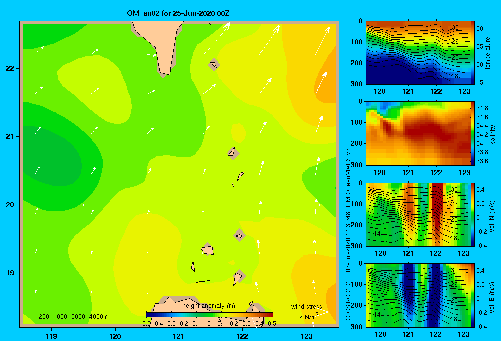Viewport: 501px width, 341px height.
Task: Click depth label 300 on temperature panel
Action: [356, 84]
